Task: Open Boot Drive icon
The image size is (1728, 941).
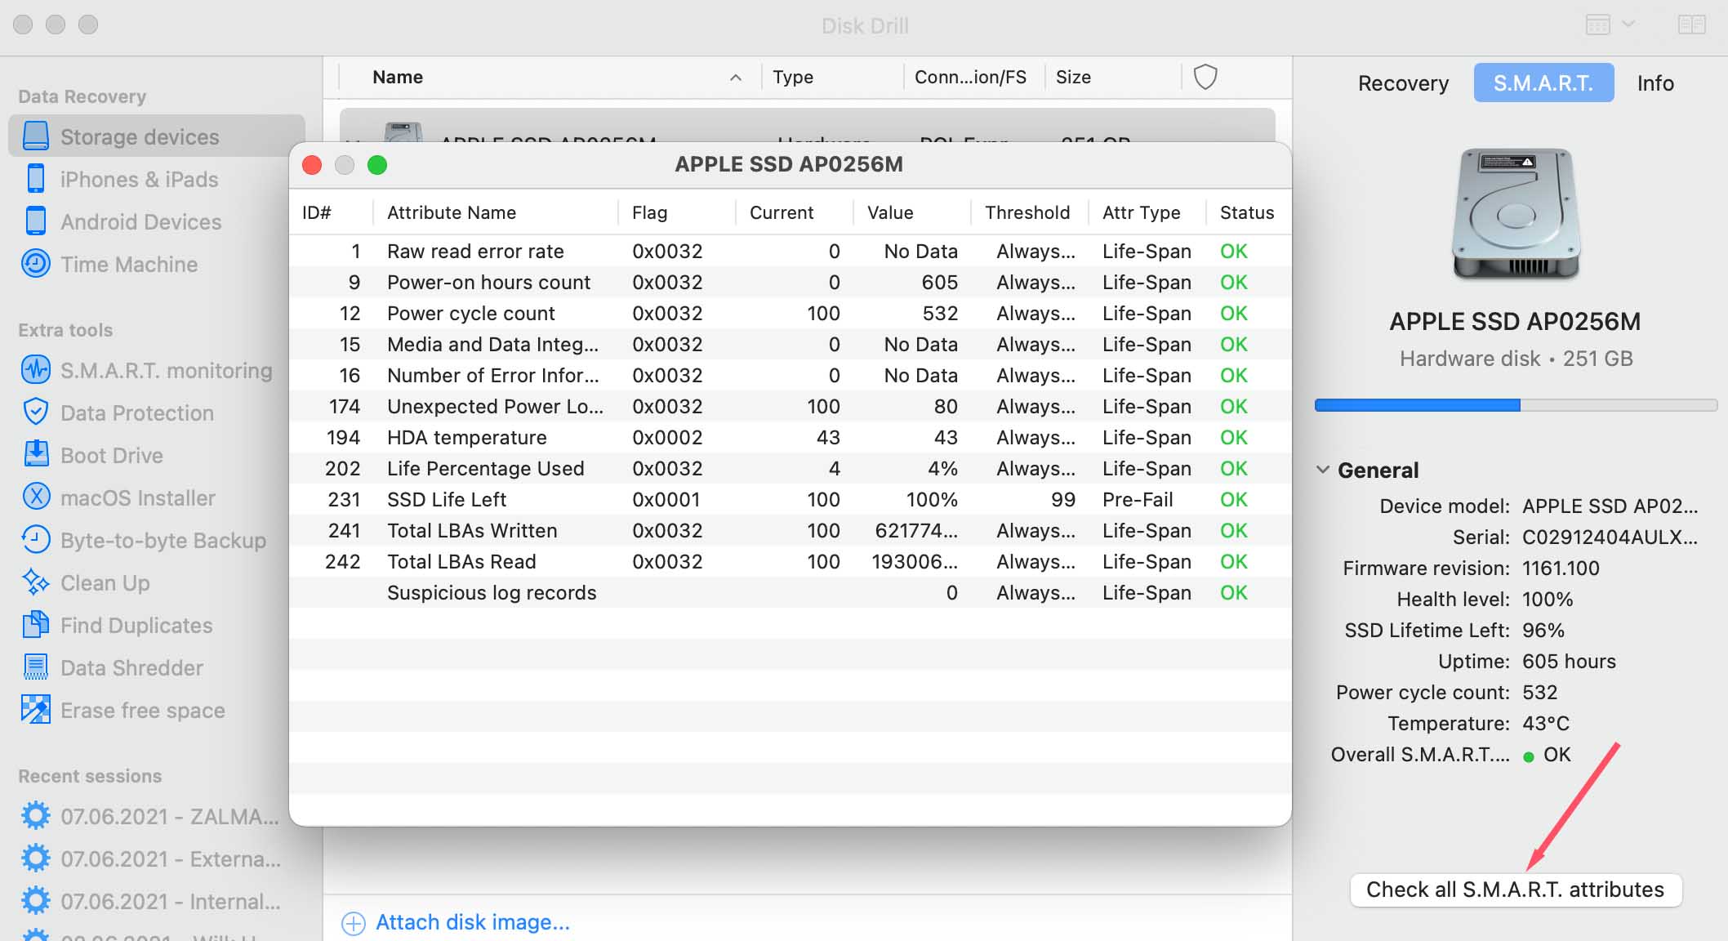Action: pyautogui.click(x=35, y=455)
